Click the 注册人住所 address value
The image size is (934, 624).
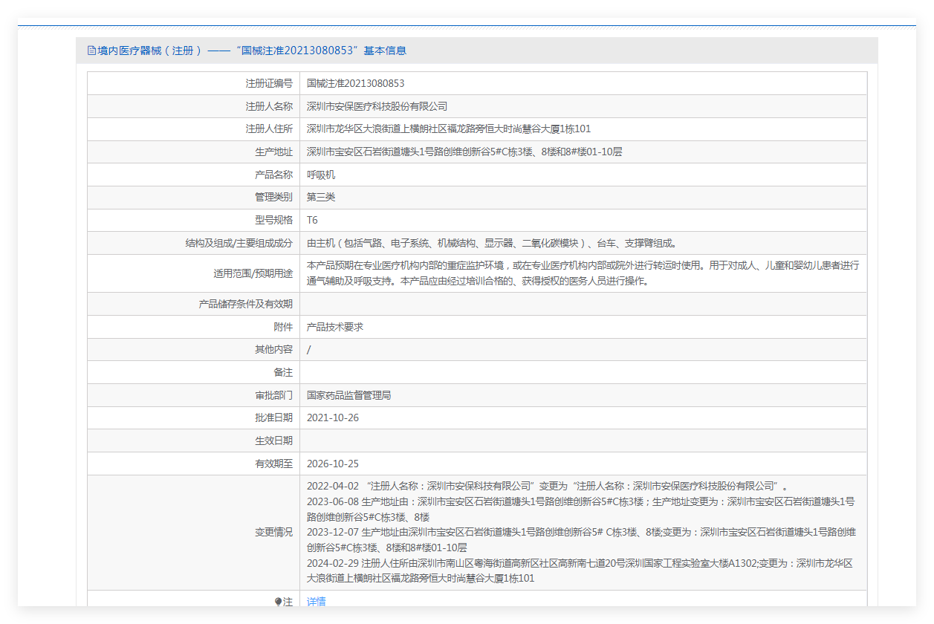tap(449, 129)
